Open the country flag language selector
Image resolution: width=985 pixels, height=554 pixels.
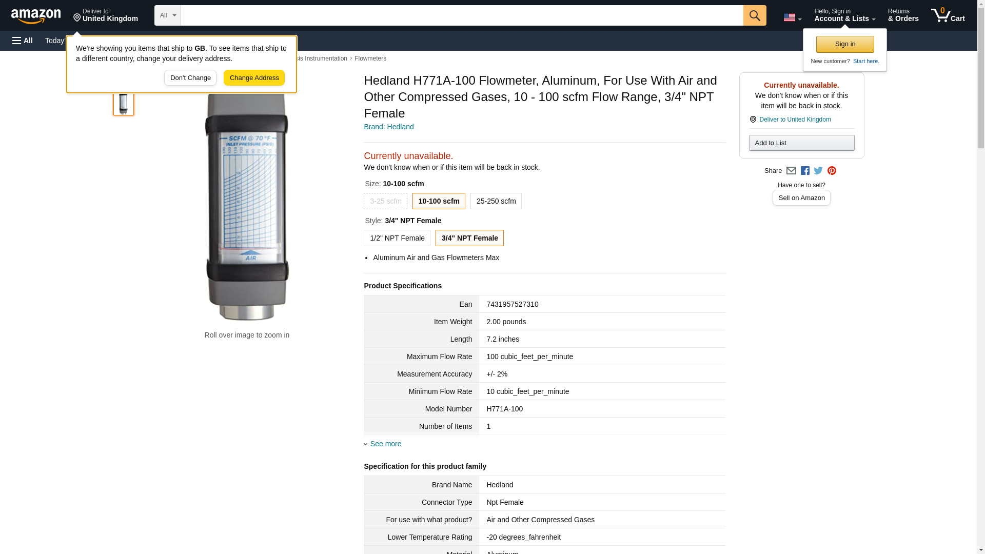click(792, 17)
